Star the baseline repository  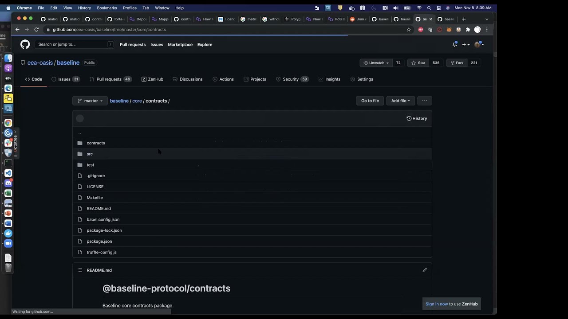tap(418, 63)
